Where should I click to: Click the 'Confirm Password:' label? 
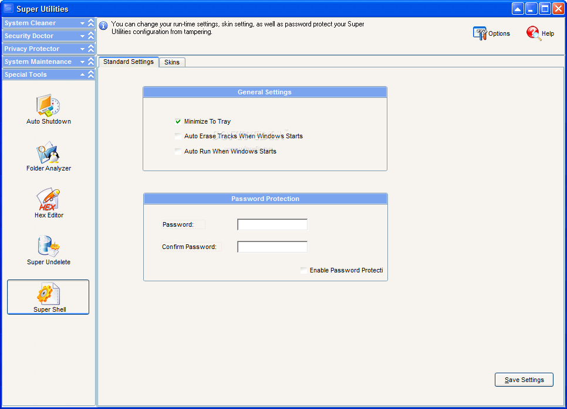(189, 247)
